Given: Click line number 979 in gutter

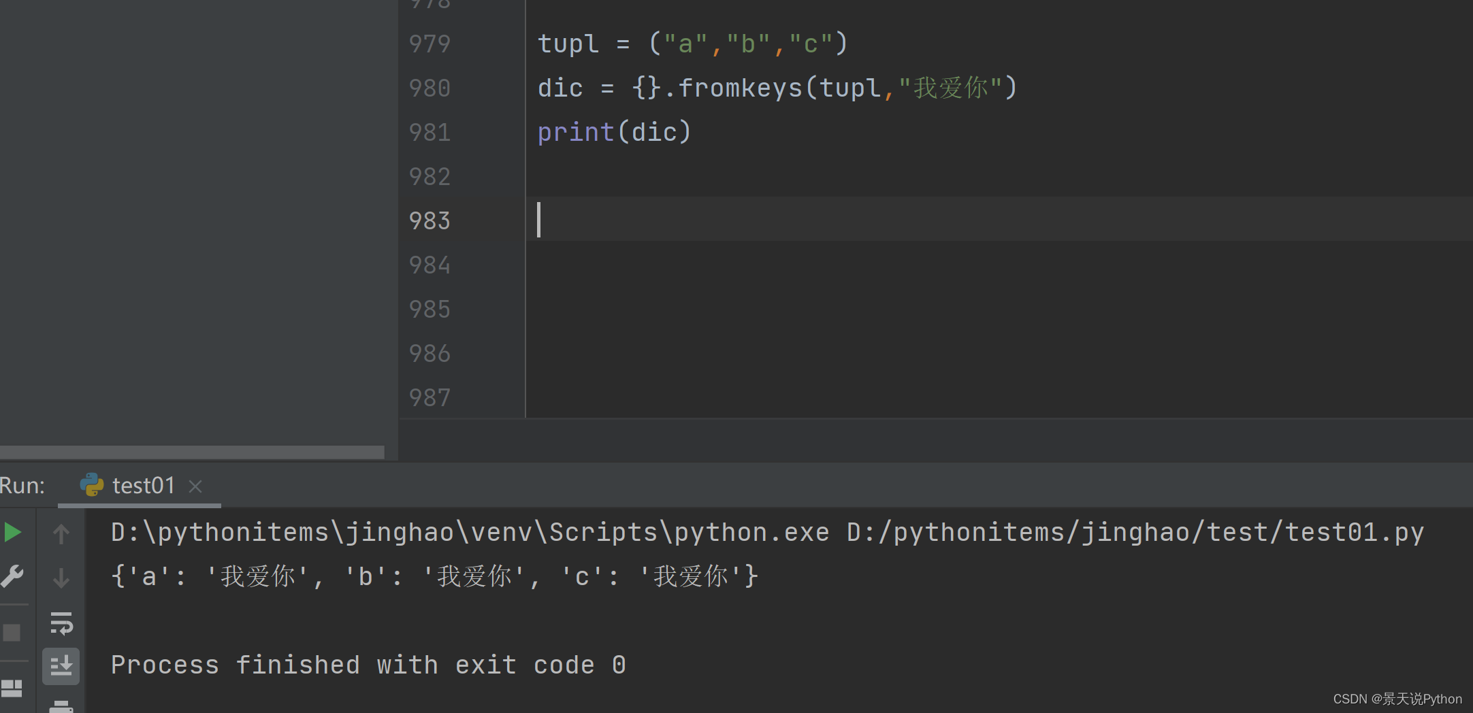Looking at the screenshot, I should pyautogui.click(x=430, y=44).
